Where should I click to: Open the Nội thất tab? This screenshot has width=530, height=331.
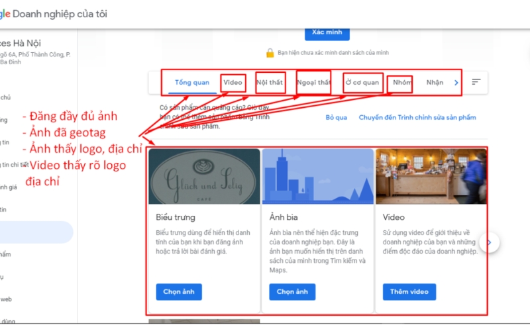click(x=270, y=83)
